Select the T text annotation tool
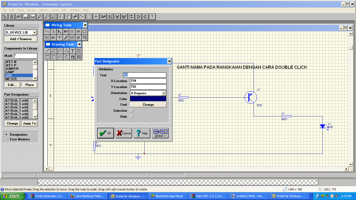 [72, 51]
